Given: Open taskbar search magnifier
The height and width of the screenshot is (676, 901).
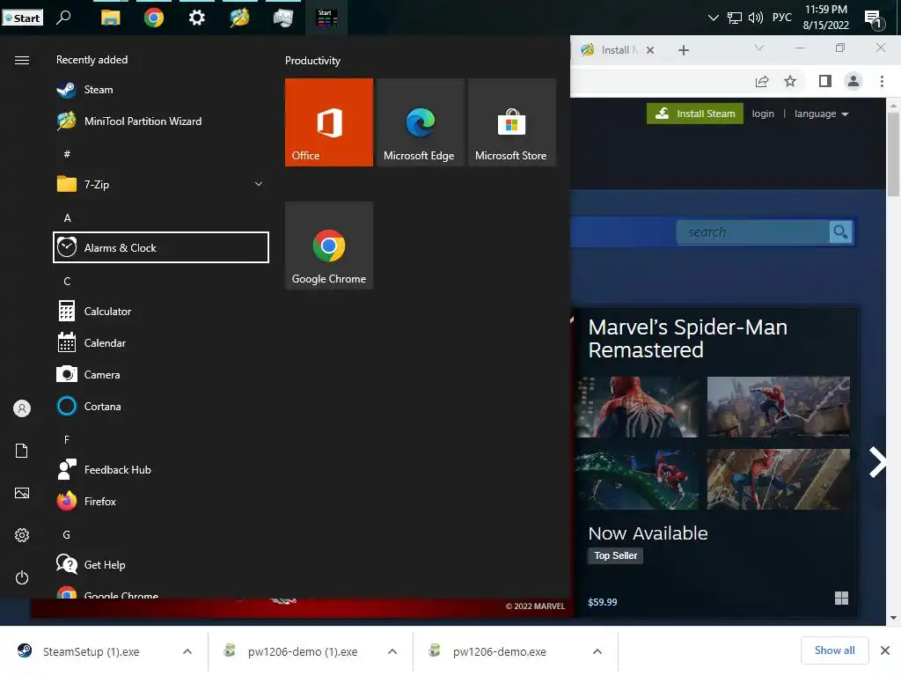Looking at the screenshot, I should [x=63, y=18].
